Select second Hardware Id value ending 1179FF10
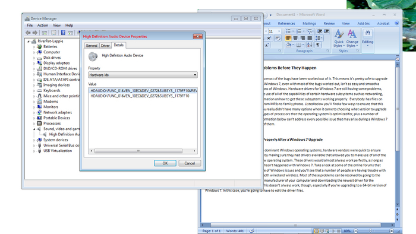 tap(140, 96)
